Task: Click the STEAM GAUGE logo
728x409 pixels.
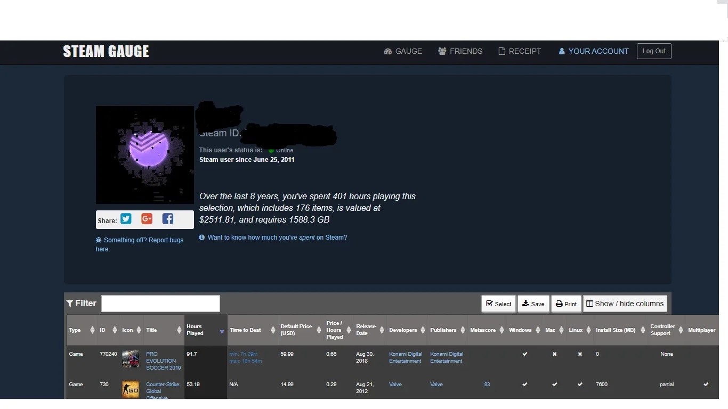Action: pos(106,51)
